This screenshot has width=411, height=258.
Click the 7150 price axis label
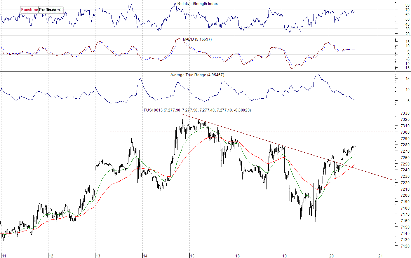coord(405,227)
